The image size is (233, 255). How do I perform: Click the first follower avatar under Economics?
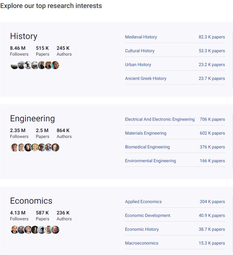pyautogui.click(x=14, y=230)
